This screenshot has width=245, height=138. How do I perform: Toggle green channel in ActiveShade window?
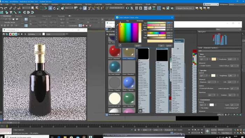[13, 34]
